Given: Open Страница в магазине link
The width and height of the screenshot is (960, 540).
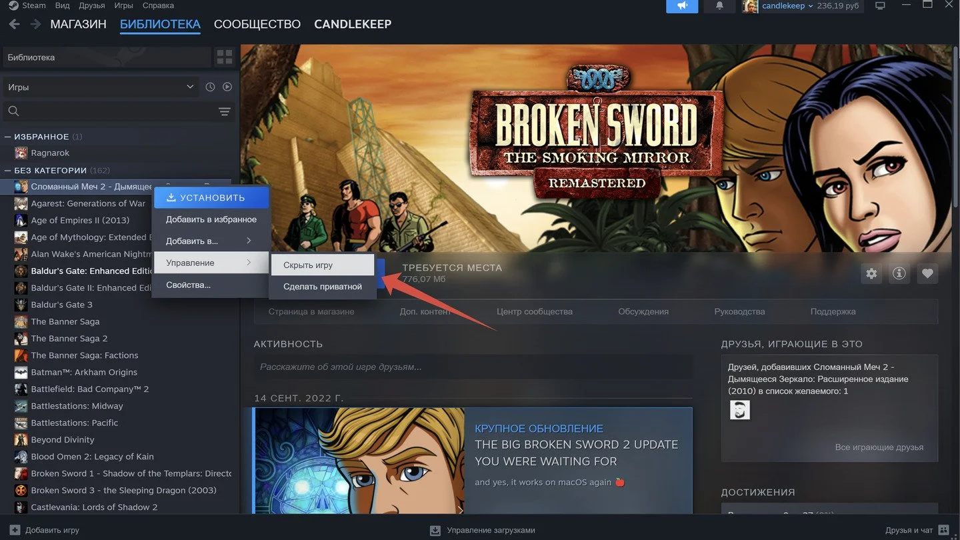Looking at the screenshot, I should point(311,311).
